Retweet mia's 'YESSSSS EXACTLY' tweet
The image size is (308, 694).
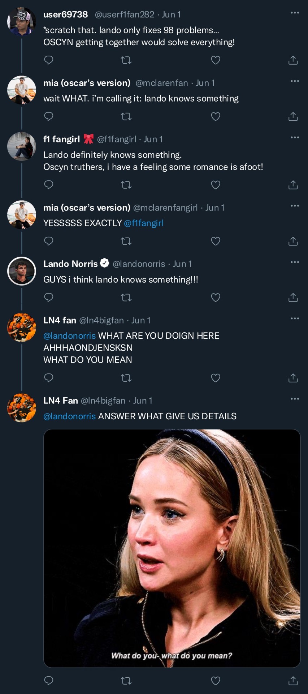tap(126, 241)
